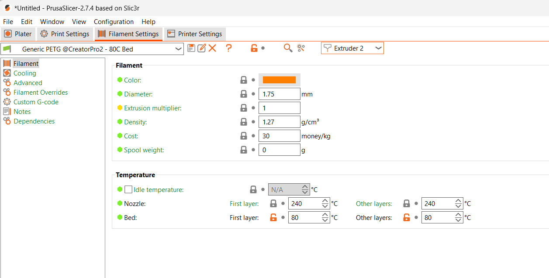The height and width of the screenshot is (278, 549).
Task: Click the orange unlock icon for Bed First layer
Action: [273, 217]
